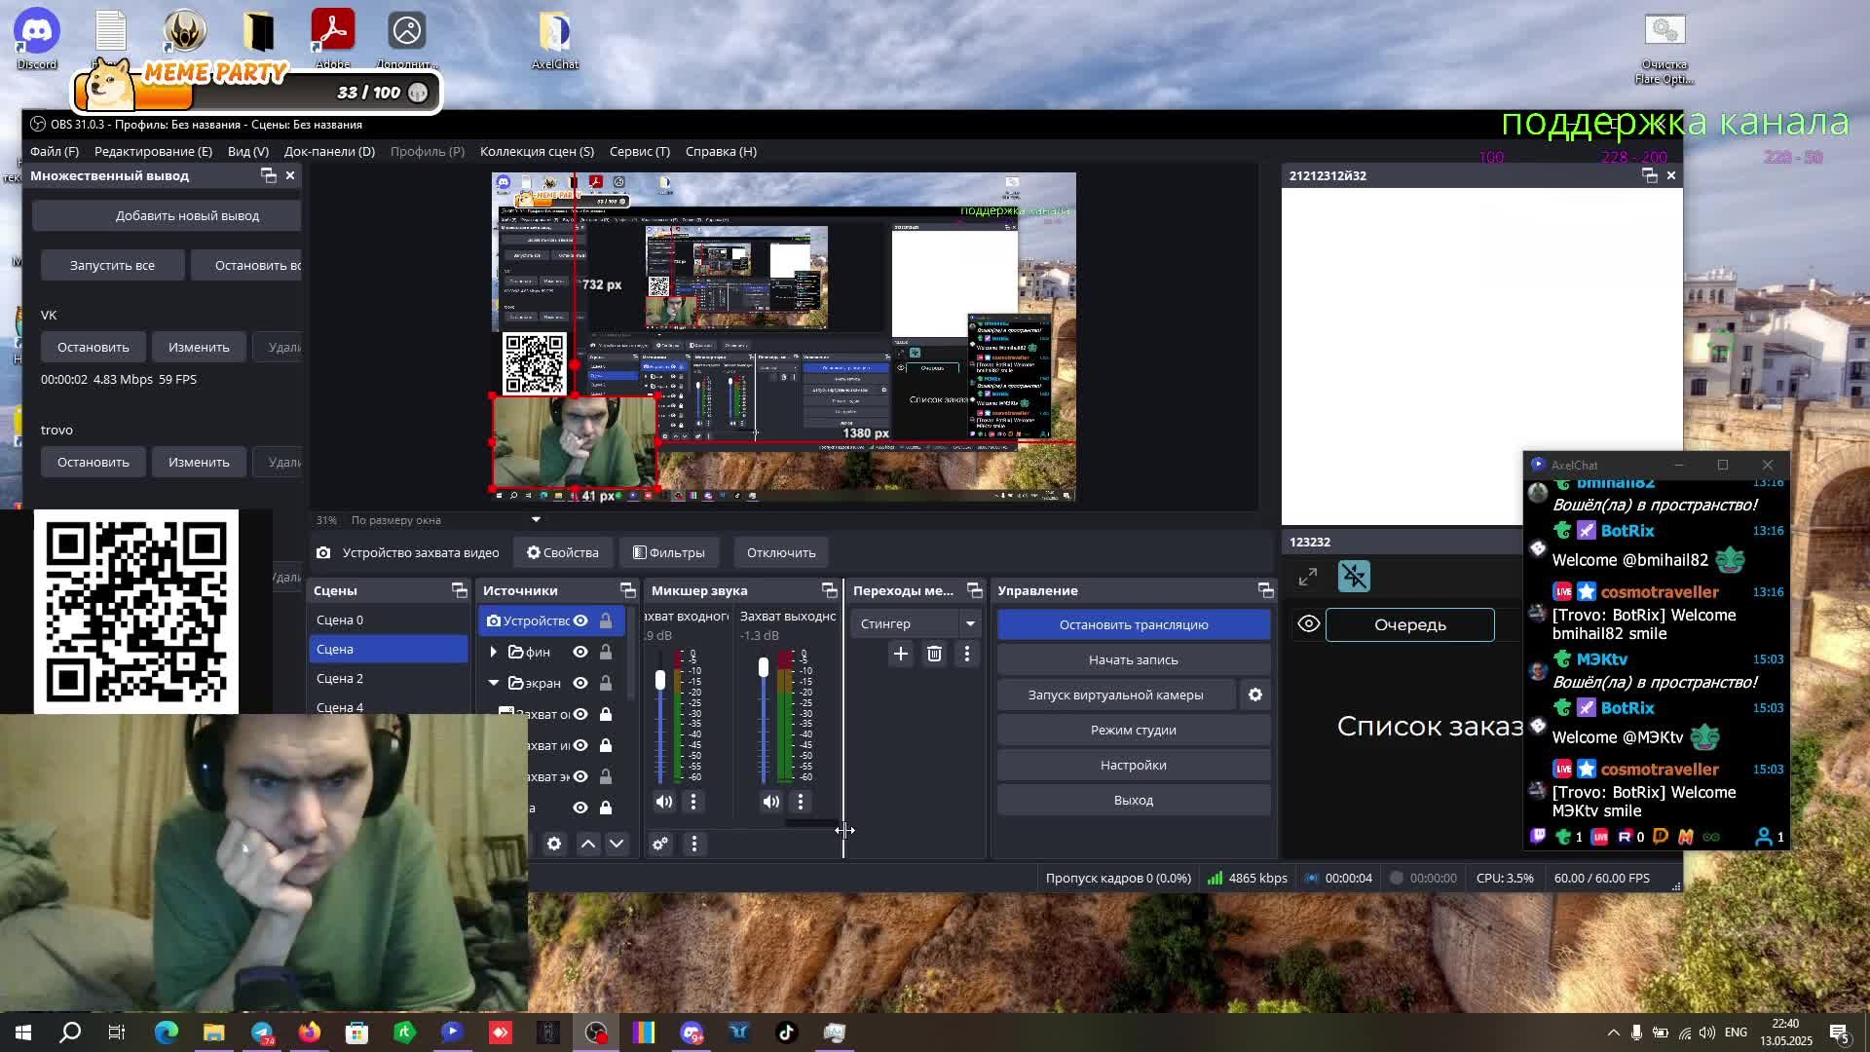This screenshot has width=1870, height=1052.
Task: Open the Док-панели menu
Action: tap(329, 151)
